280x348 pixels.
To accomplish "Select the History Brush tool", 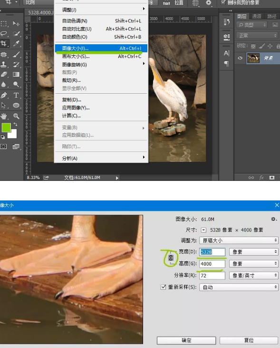I will point(16,64).
